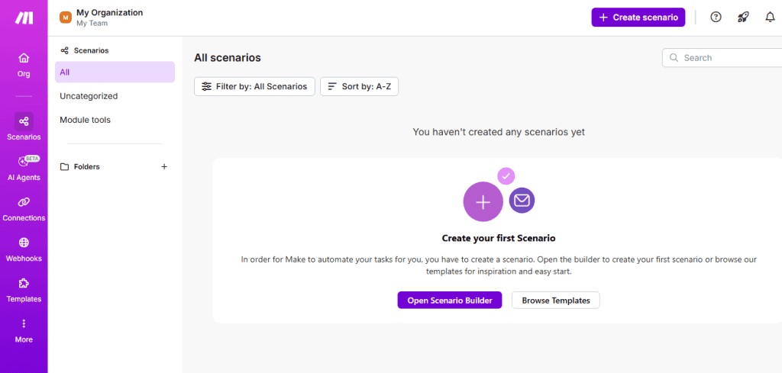The image size is (782, 373).
Task: Click the Open Scenario Builder button
Action: pyautogui.click(x=450, y=301)
